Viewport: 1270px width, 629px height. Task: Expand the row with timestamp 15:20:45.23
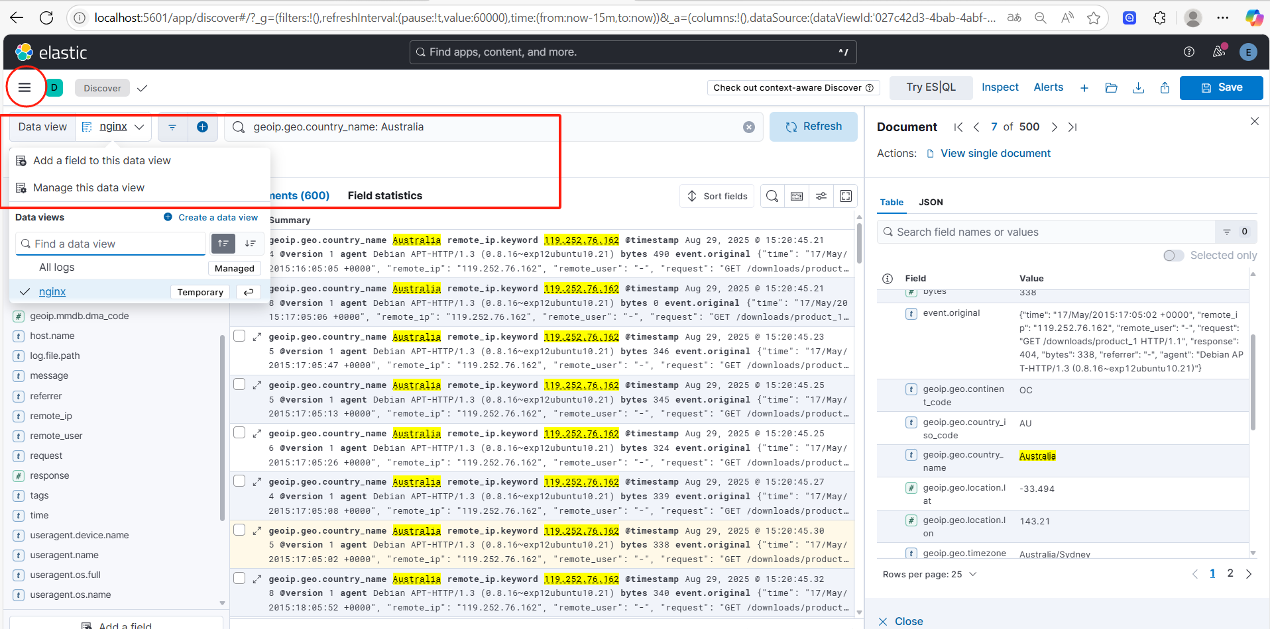[x=257, y=336]
